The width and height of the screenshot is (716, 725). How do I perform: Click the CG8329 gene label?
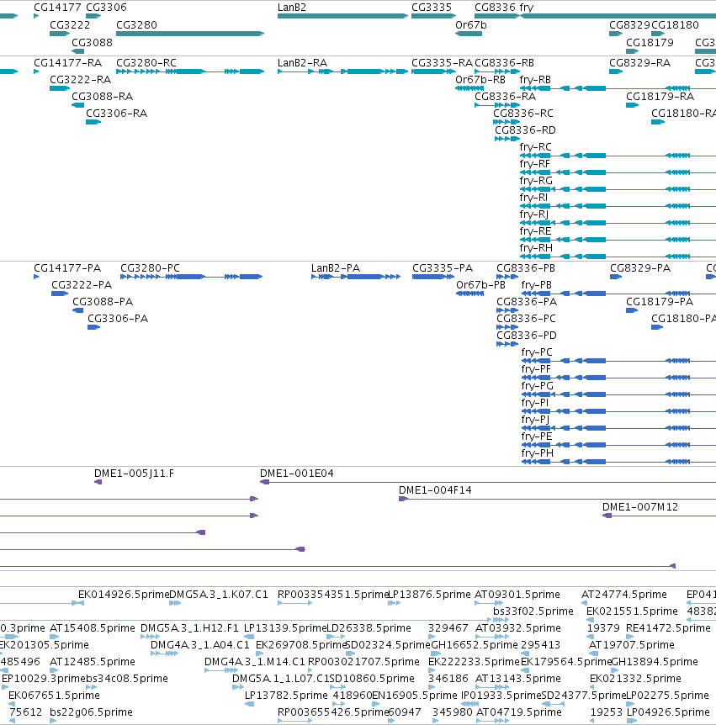pos(629,25)
